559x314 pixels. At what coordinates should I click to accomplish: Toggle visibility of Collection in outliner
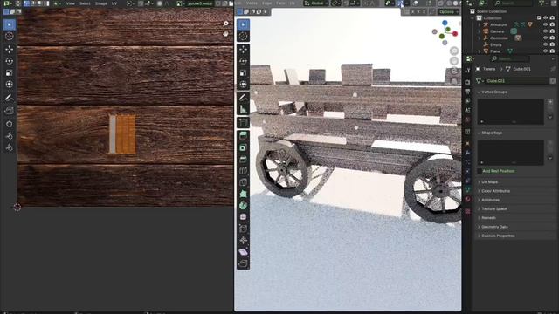pyautogui.click(x=545, y=17)
